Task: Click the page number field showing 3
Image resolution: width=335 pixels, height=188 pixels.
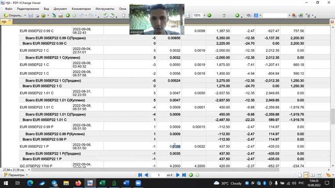Action: 159,175
